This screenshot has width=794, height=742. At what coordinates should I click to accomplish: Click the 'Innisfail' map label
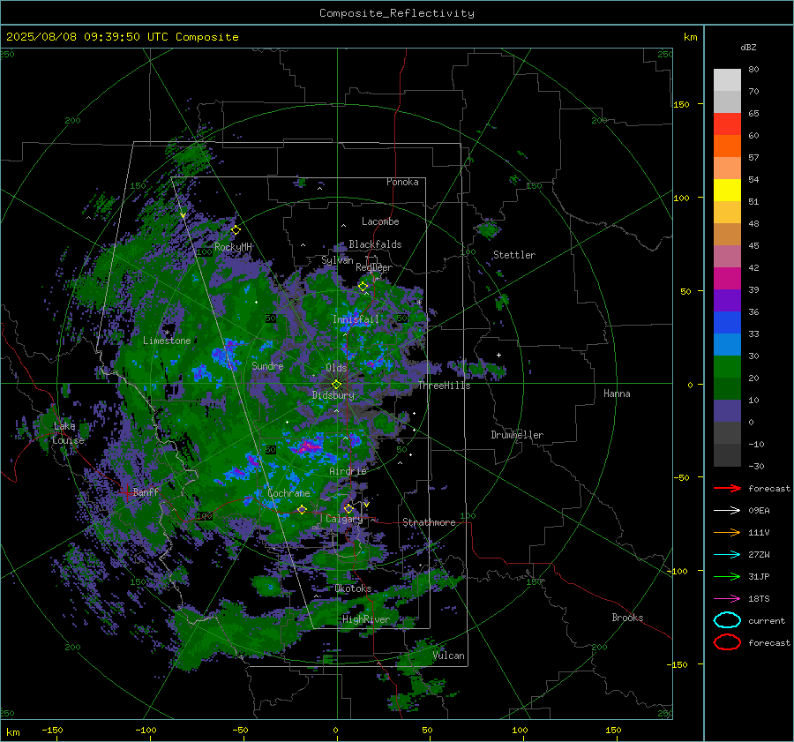(x=356, y=319)
